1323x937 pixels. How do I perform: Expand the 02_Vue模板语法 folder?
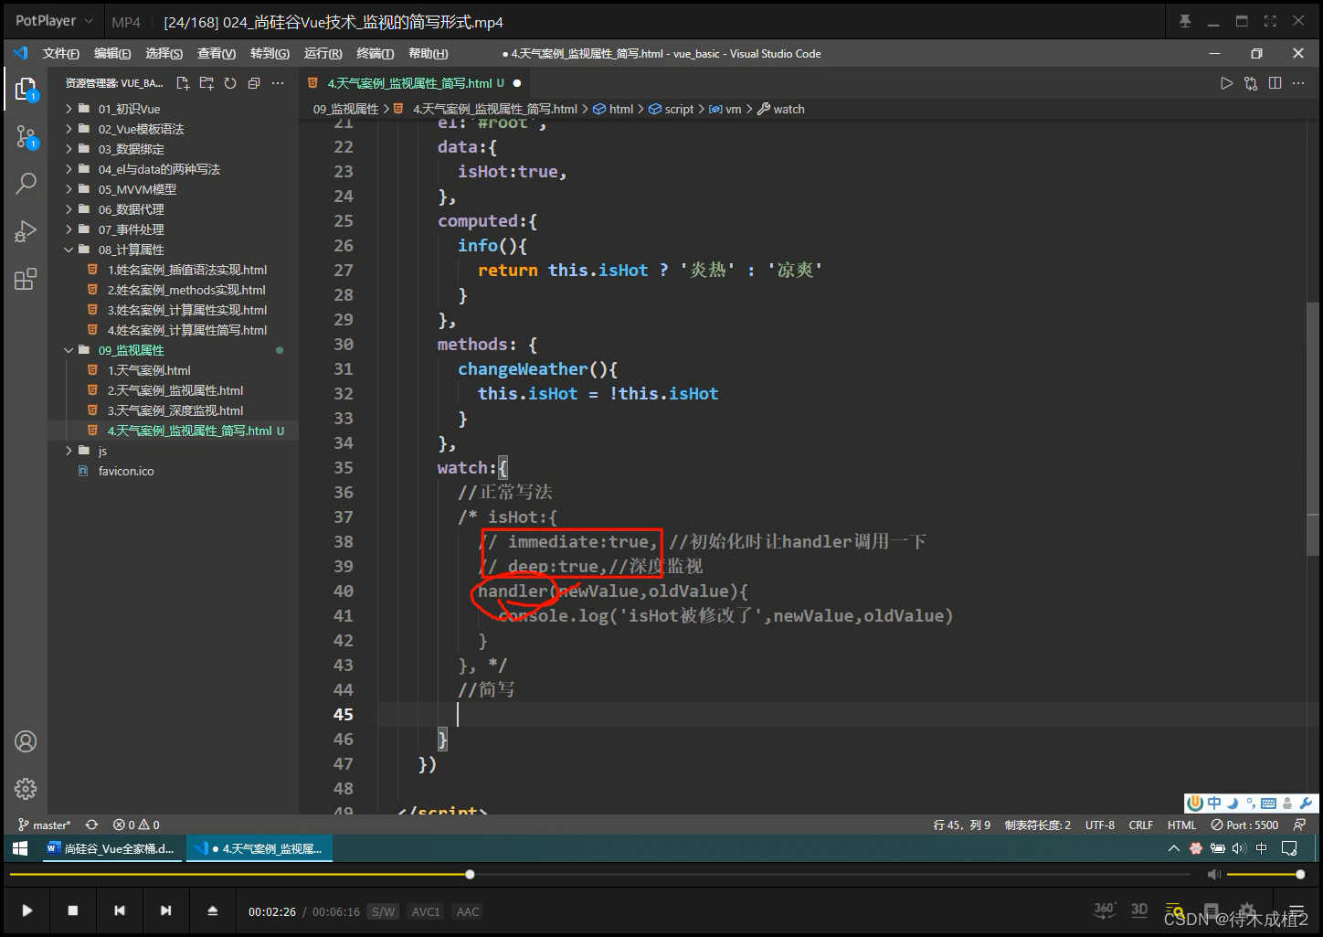pyautogui.click(x=69, y=129)
